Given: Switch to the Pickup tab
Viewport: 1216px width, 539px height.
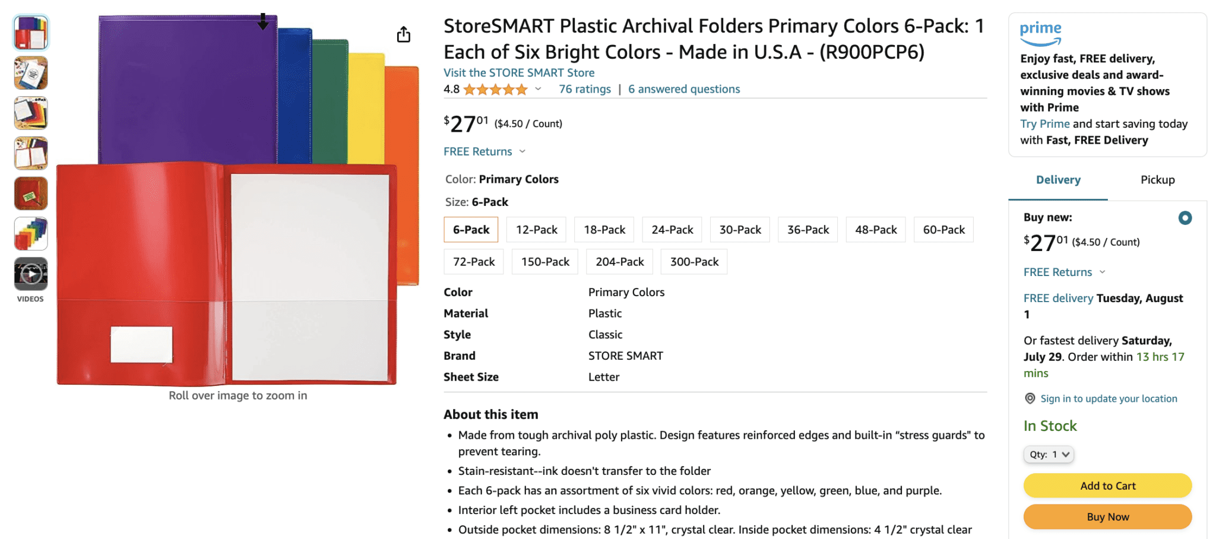Looking at the screenshot, I should (1157, 179).
